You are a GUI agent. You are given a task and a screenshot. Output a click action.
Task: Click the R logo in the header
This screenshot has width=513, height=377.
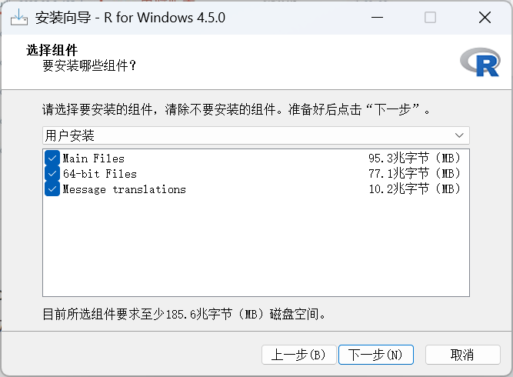[x=480, y=62]
